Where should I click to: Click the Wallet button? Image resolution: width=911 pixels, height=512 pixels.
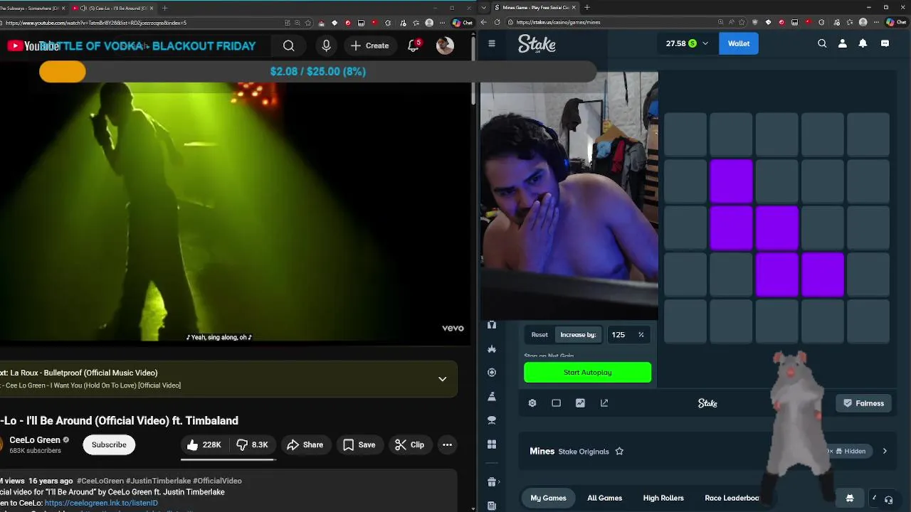(738, 43)
